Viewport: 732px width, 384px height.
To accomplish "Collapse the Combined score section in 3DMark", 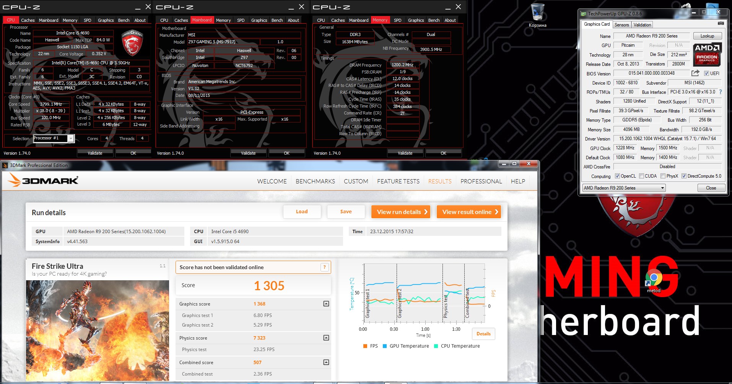I will click(x=326, y=362).
